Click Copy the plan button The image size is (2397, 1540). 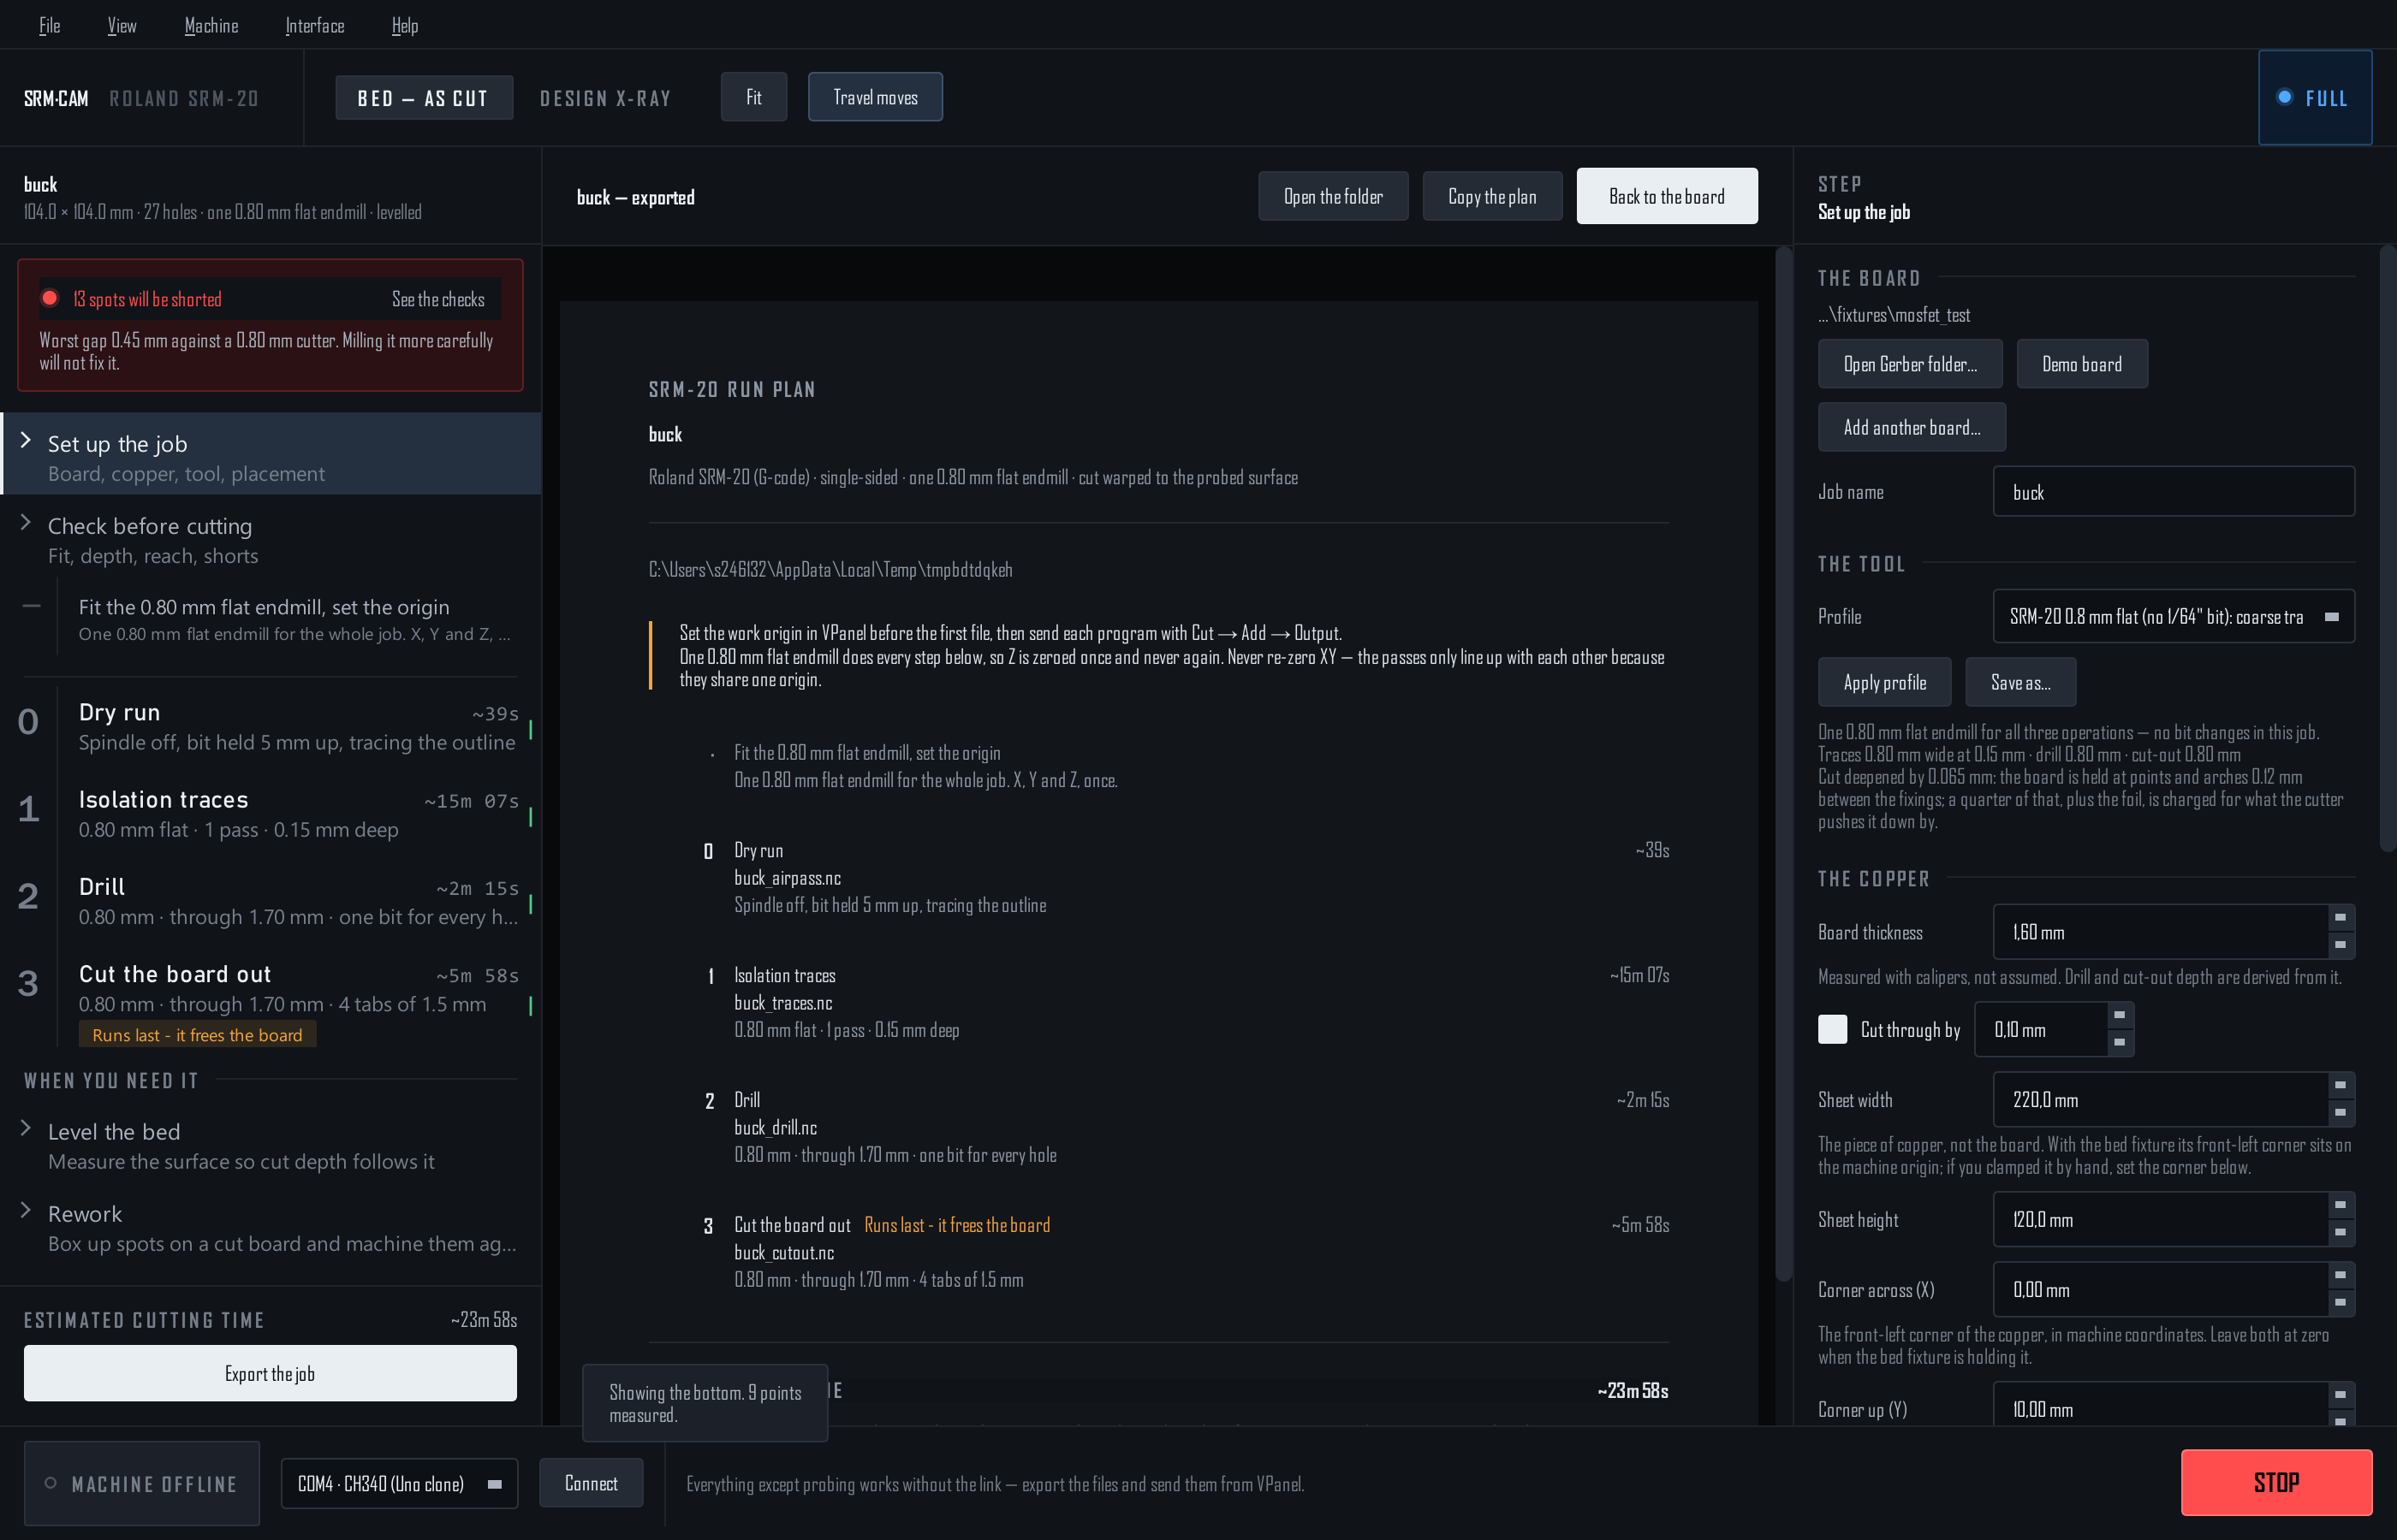point(1493,196)
